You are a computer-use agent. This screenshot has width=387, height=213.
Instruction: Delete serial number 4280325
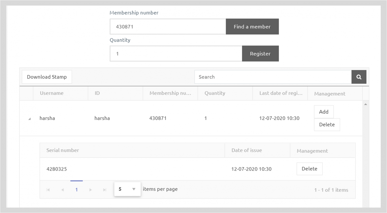pyautogui.click(x=309, y=169)
